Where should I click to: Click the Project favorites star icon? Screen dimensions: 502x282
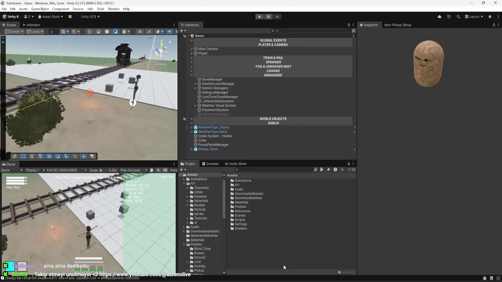pos(342,170)
